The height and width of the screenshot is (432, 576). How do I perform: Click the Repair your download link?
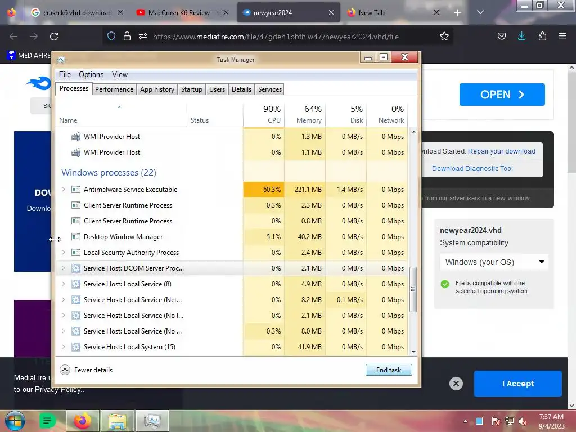tap(501, 151)
